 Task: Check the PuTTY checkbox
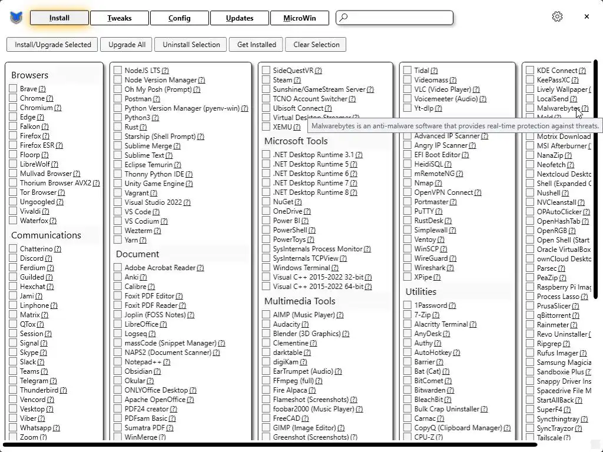[x=407, y=211]
